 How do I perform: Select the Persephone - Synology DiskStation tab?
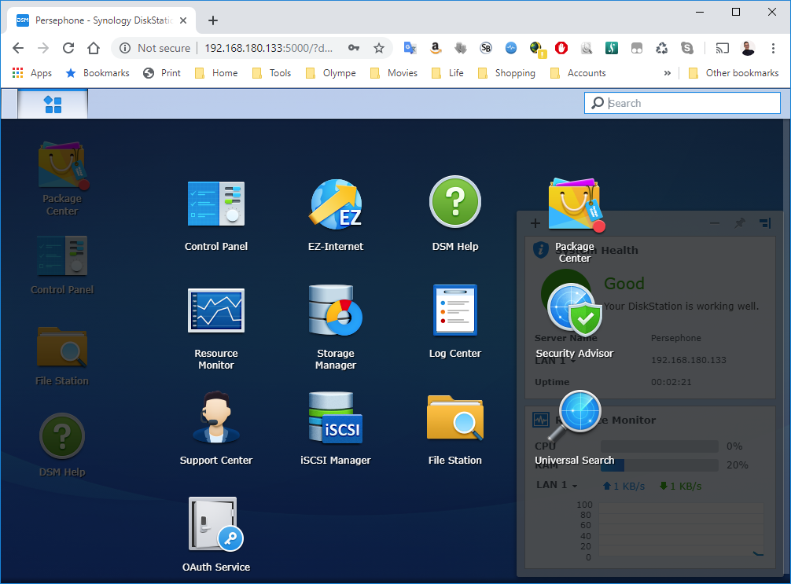[101, 20]
